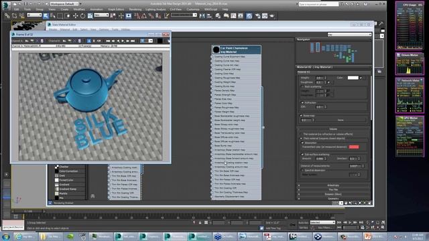Click the Auto Key button
This screenshot has width=429, height=241.
coord(304,223)
